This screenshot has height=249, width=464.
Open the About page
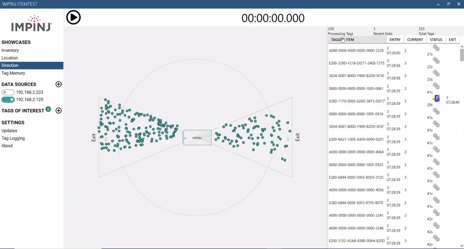click(x=7, y=146)
